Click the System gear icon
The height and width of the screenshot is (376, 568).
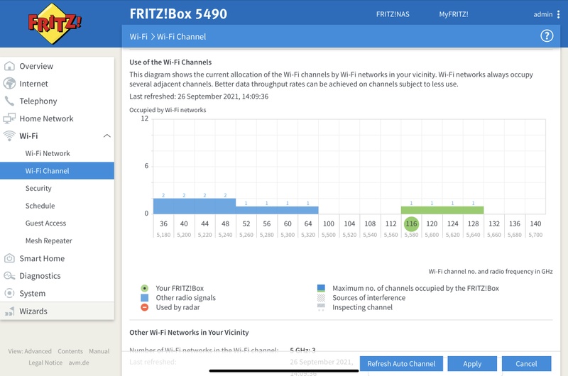(9, 293)
